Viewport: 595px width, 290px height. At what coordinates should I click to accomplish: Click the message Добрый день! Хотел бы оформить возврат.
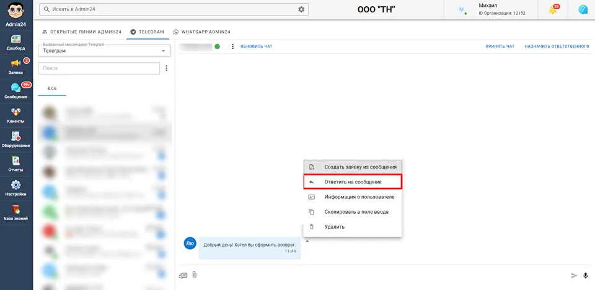(x=250, y=245)
